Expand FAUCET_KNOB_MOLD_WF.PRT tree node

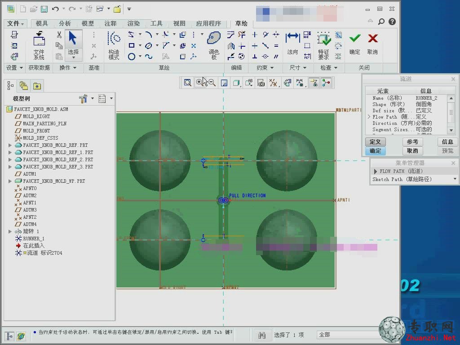pyautogui.click(x=10, y=181)
